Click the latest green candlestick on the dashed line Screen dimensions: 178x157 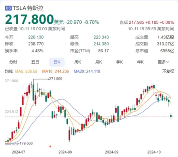pos(171,116)
